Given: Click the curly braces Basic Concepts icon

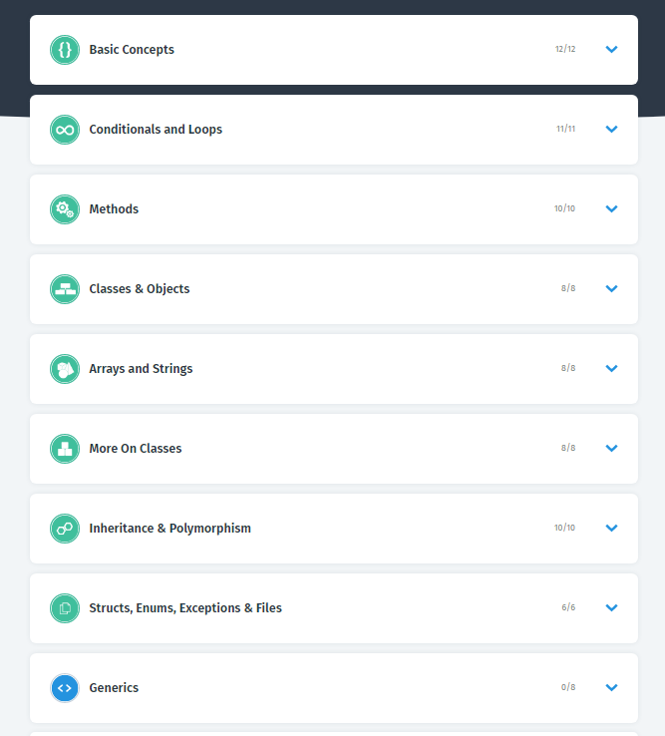Looking at the screenshot, I should (65, 50).
